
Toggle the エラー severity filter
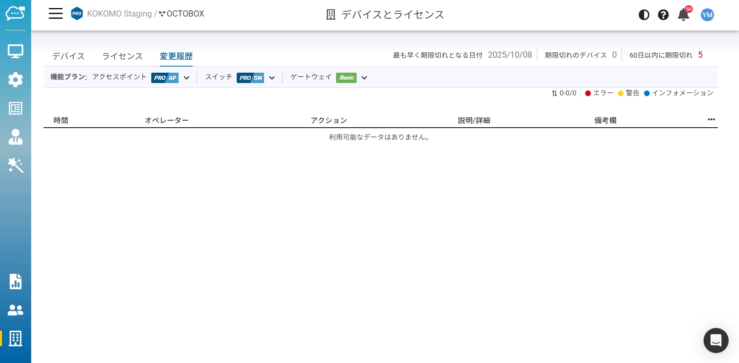[x=599, y=93]
